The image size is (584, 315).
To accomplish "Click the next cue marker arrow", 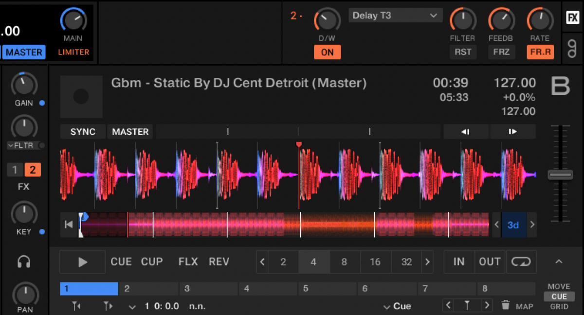I will click(x=108, y=306).
